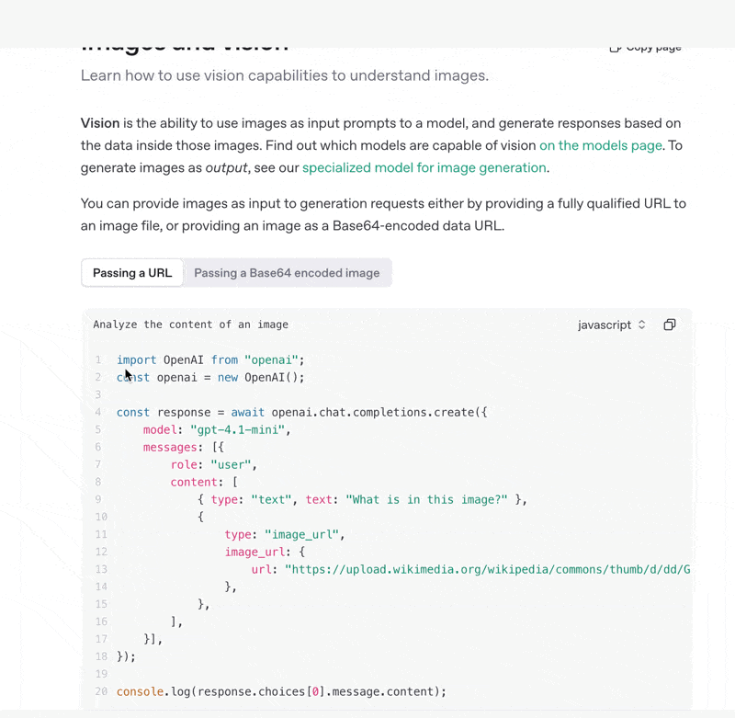Click the Copy page button

646,48
